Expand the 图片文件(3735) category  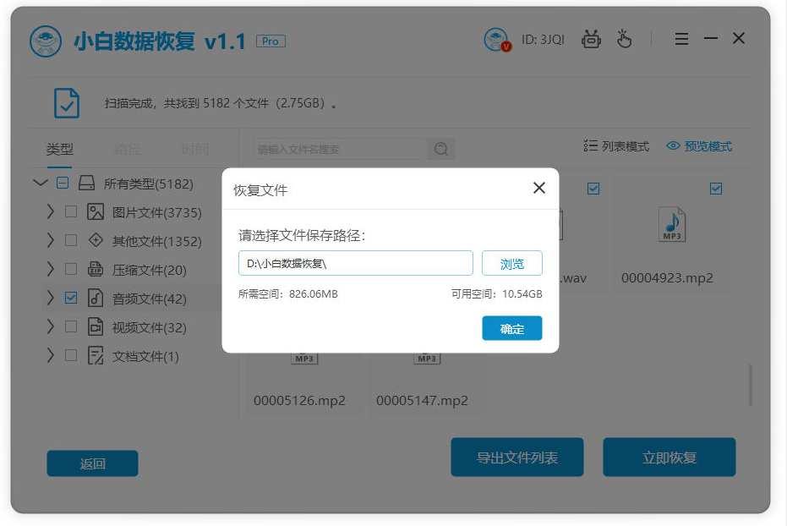pos(50,211)
